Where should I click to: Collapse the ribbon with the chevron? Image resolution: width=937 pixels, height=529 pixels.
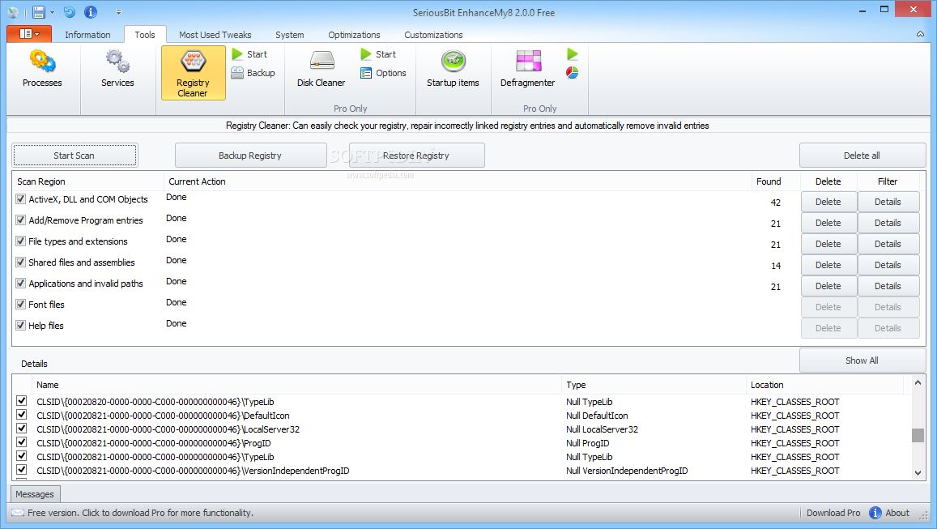(x=920, y=34)
